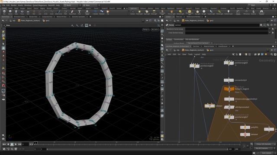This screenshot has height=155, width=277.
Task: Select the Spray Paint shelf tool
Action: [72, 12]
